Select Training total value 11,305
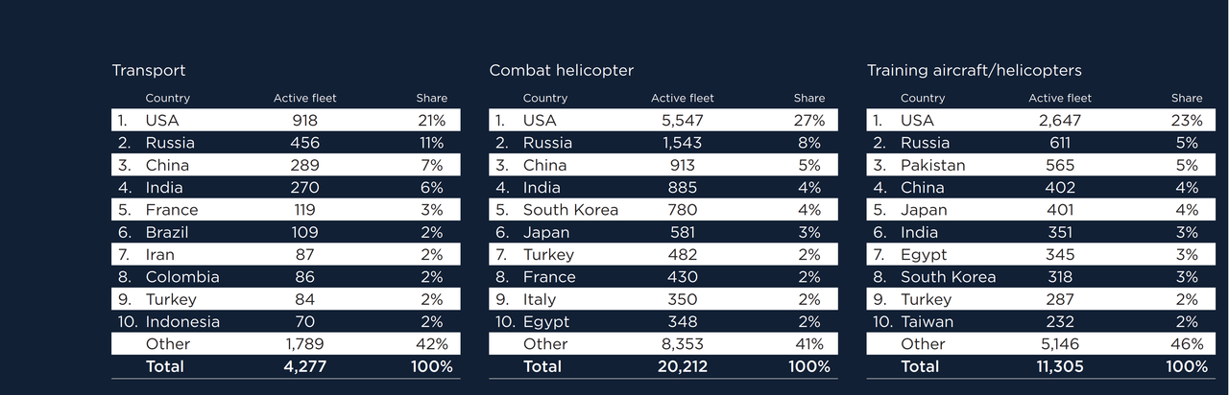Image resolution: width=1229 pixels, height=395 pixels. click(1060, 366)
